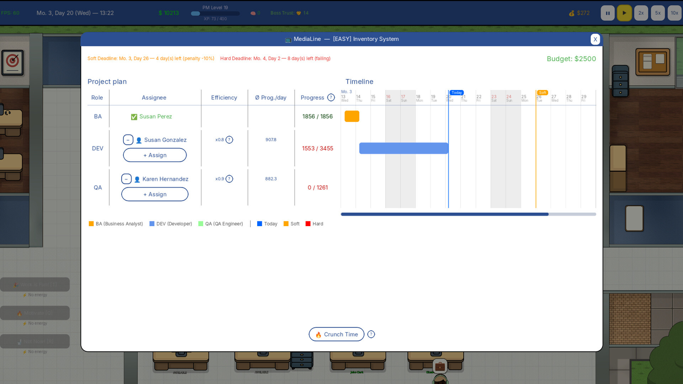The width and height of the screenshot is (683, 384).
Task: Click the PM Level XP bar
Action: [x=215, y=14]
